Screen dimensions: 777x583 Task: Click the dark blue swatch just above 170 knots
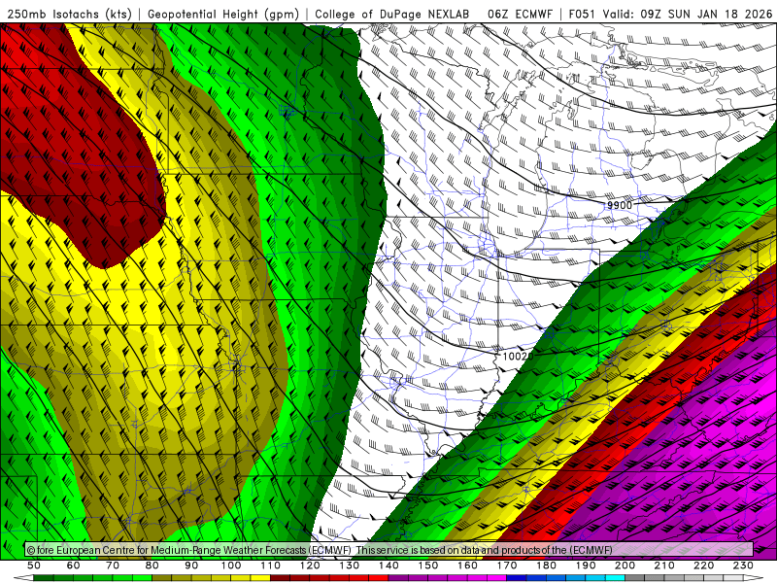(x=517, y=578)
